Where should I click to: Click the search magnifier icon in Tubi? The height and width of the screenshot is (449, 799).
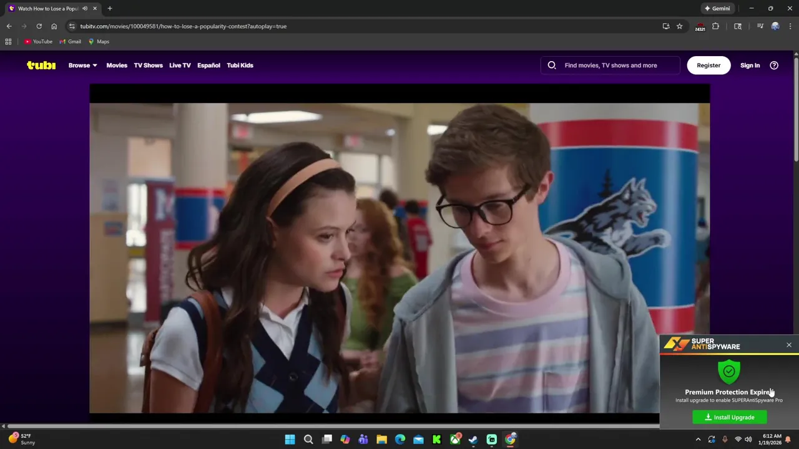[552, 65]
